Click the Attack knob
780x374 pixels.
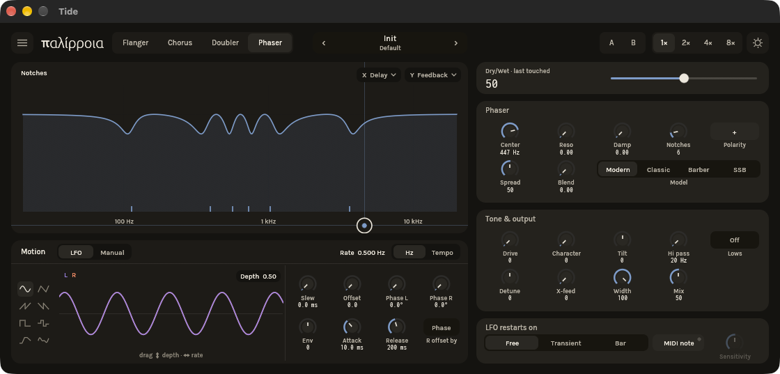pos(352,327)
